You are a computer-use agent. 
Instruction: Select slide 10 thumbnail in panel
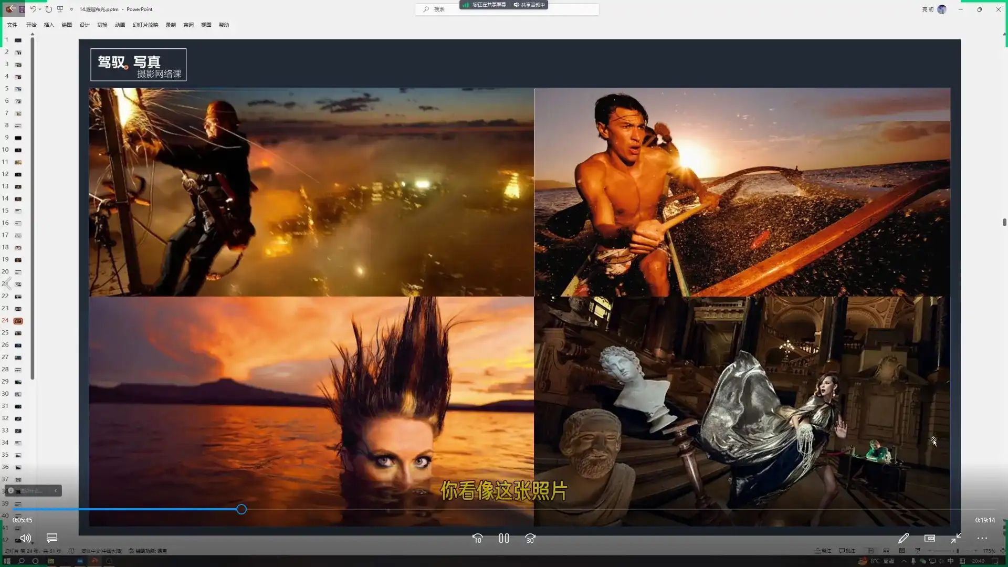click(18, 150)
